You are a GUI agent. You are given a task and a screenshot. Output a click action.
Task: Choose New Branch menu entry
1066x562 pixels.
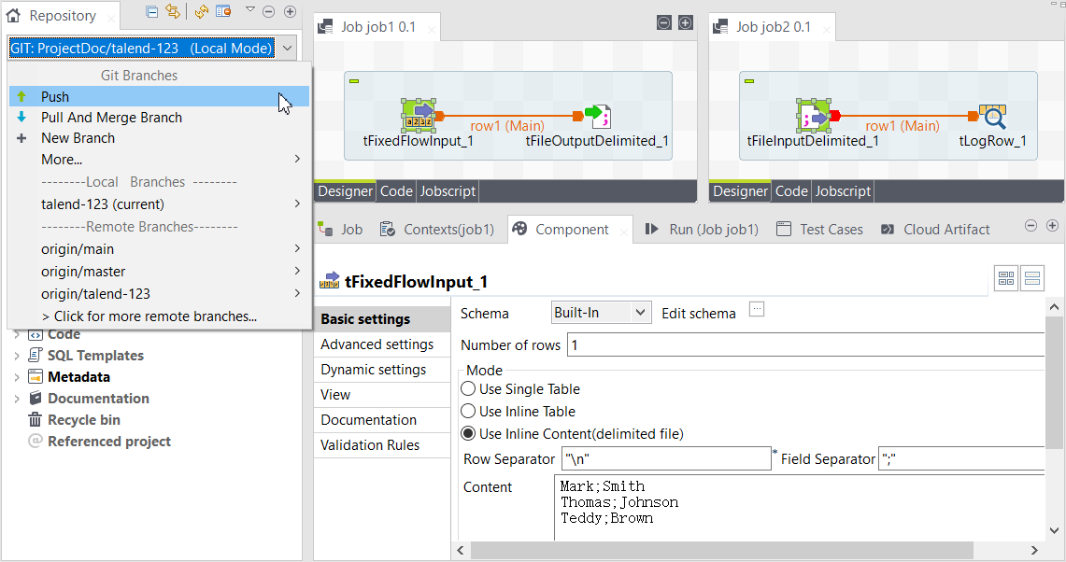[159, 138]
